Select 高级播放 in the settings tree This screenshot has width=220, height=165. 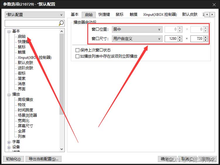pos(25,99)
